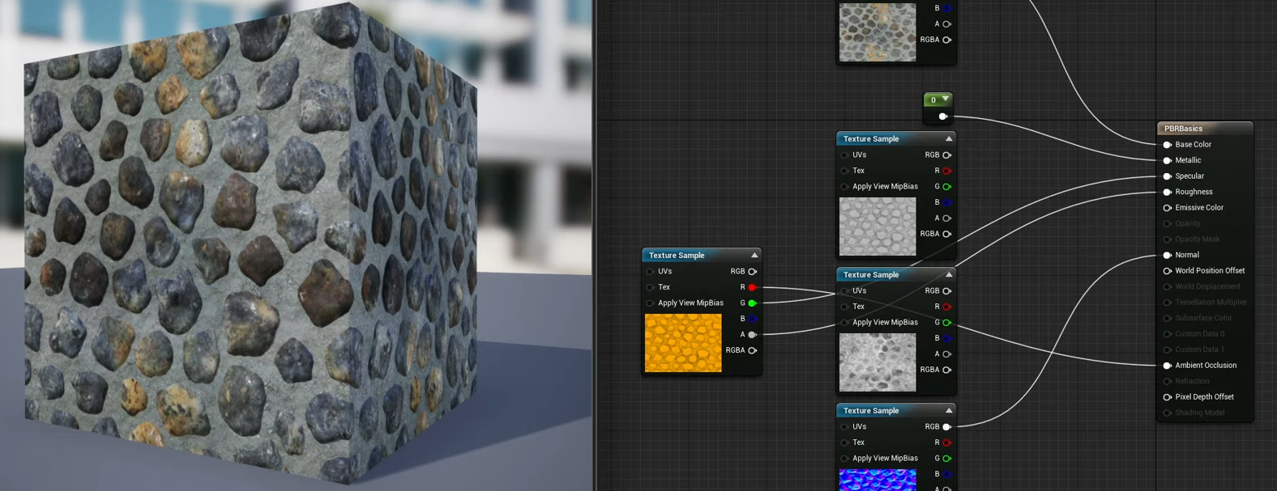Click the RGBA pin of the mottled grey Texture Sample
Viewport: 1277px width, 491px height.
[x=947, y=370]
